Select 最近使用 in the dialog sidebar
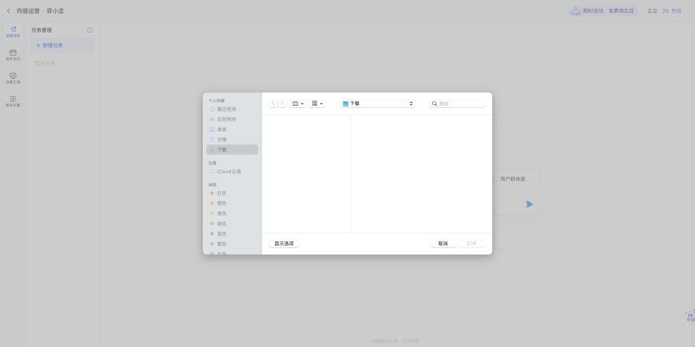 coord(227,109)
